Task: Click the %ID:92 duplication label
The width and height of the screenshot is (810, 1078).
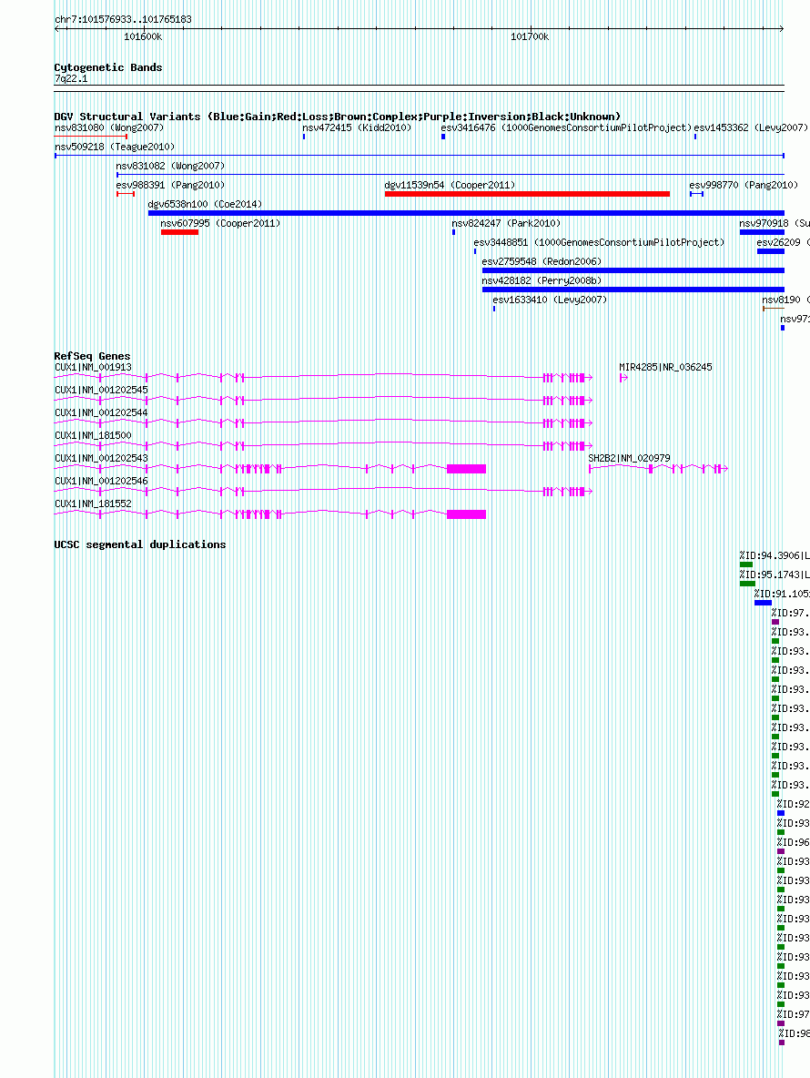Action: (794, 804)
